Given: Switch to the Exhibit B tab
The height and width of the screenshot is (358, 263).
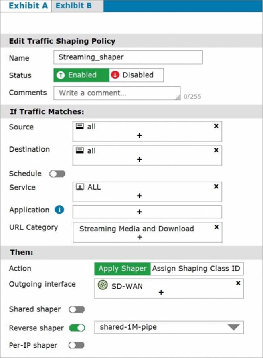Looking at the screenshot, I should (73, 6).
